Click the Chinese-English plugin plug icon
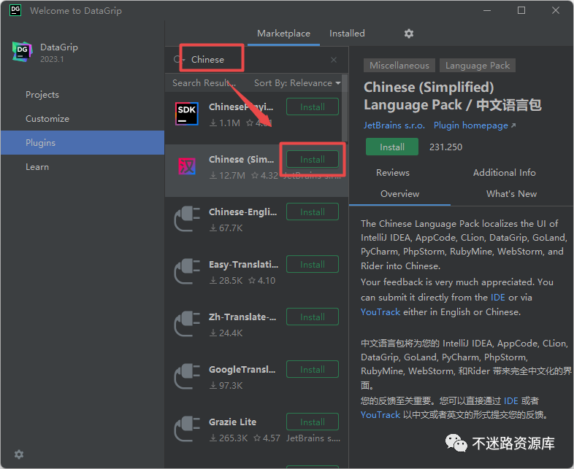The image size is (574, 469). point(187,219)
